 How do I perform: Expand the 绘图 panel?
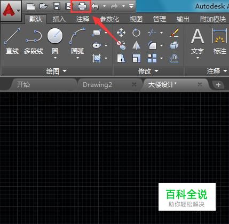56,71
